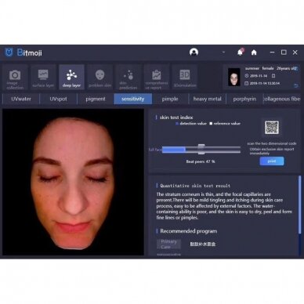
Task: Open the skin prediction tool
Action: [128, 78]
